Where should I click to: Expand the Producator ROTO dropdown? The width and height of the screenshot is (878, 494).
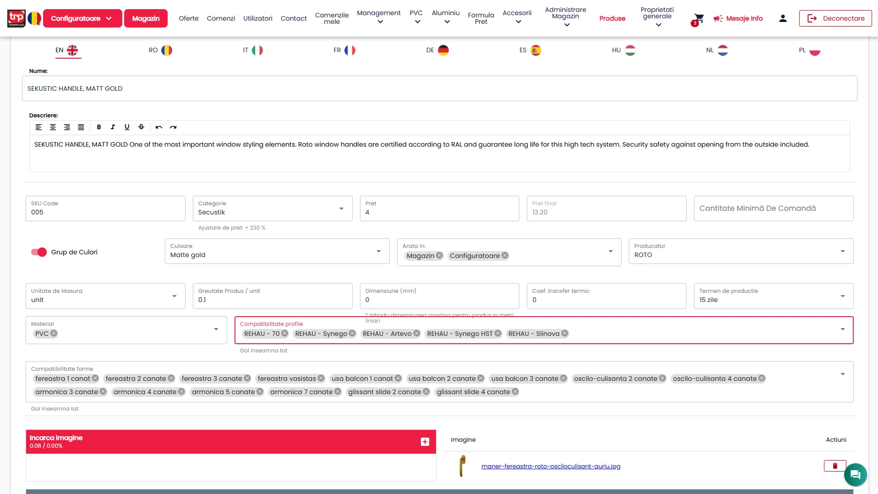741,251
